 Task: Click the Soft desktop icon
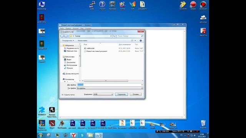point(133,5)
